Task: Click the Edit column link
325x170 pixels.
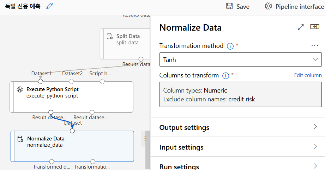Action: point(308,75)
